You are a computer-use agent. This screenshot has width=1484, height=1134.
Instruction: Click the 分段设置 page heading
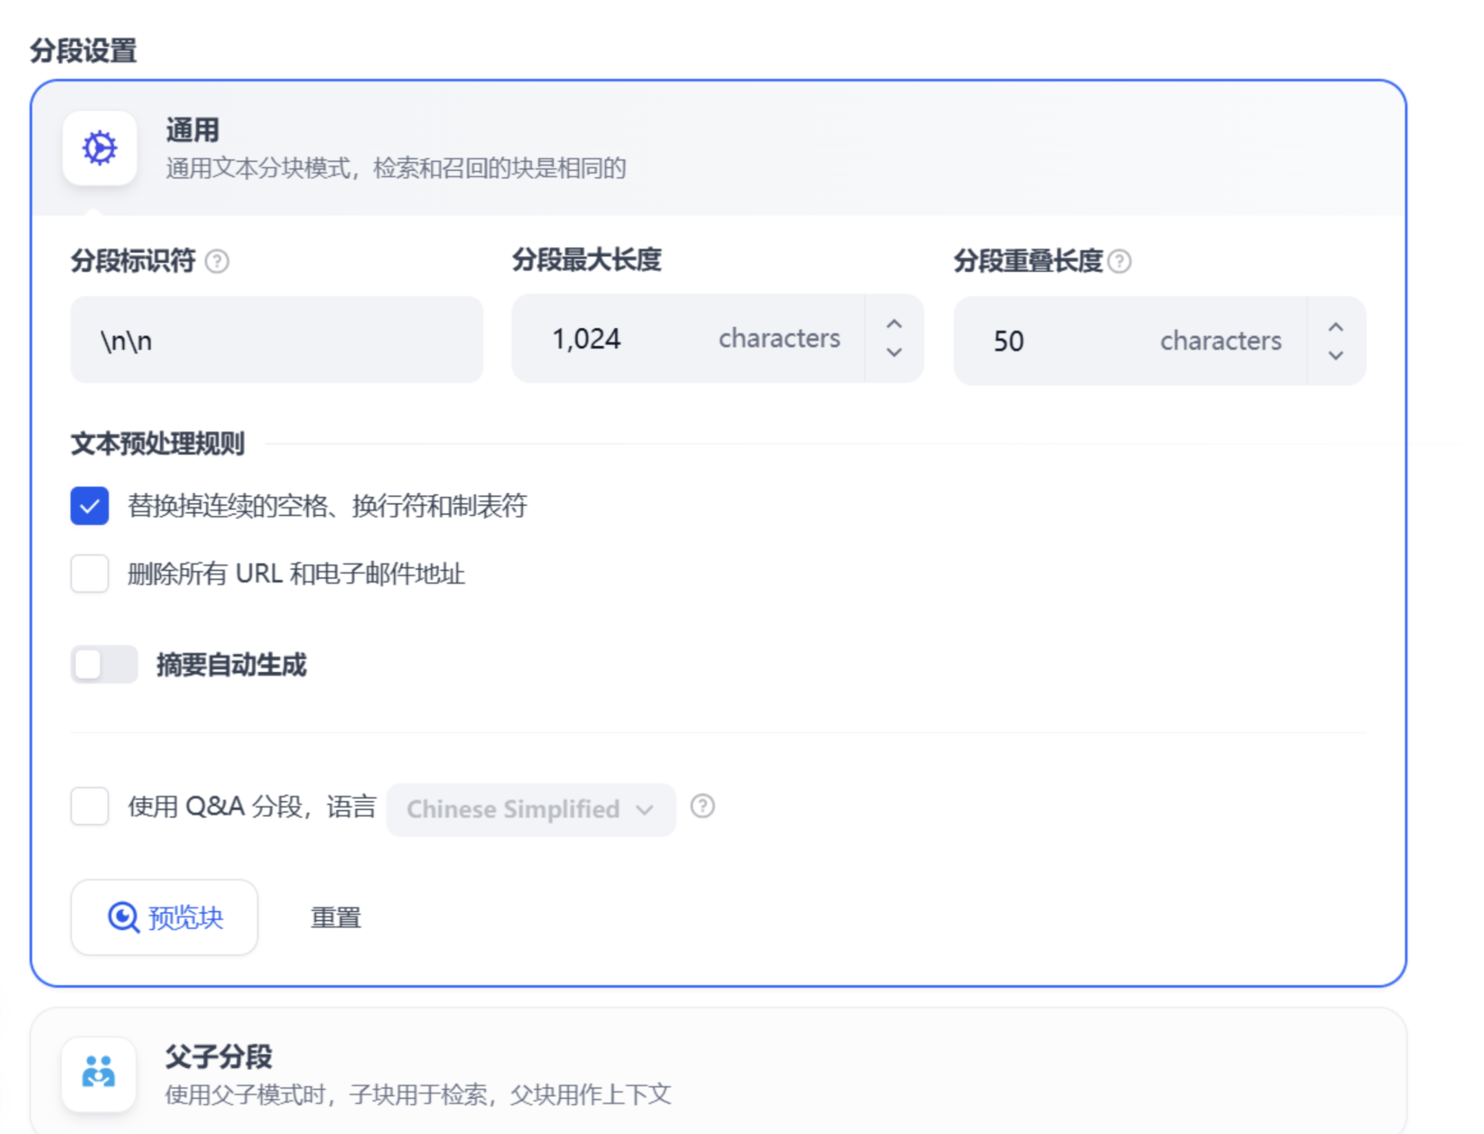tap(83, 51)
